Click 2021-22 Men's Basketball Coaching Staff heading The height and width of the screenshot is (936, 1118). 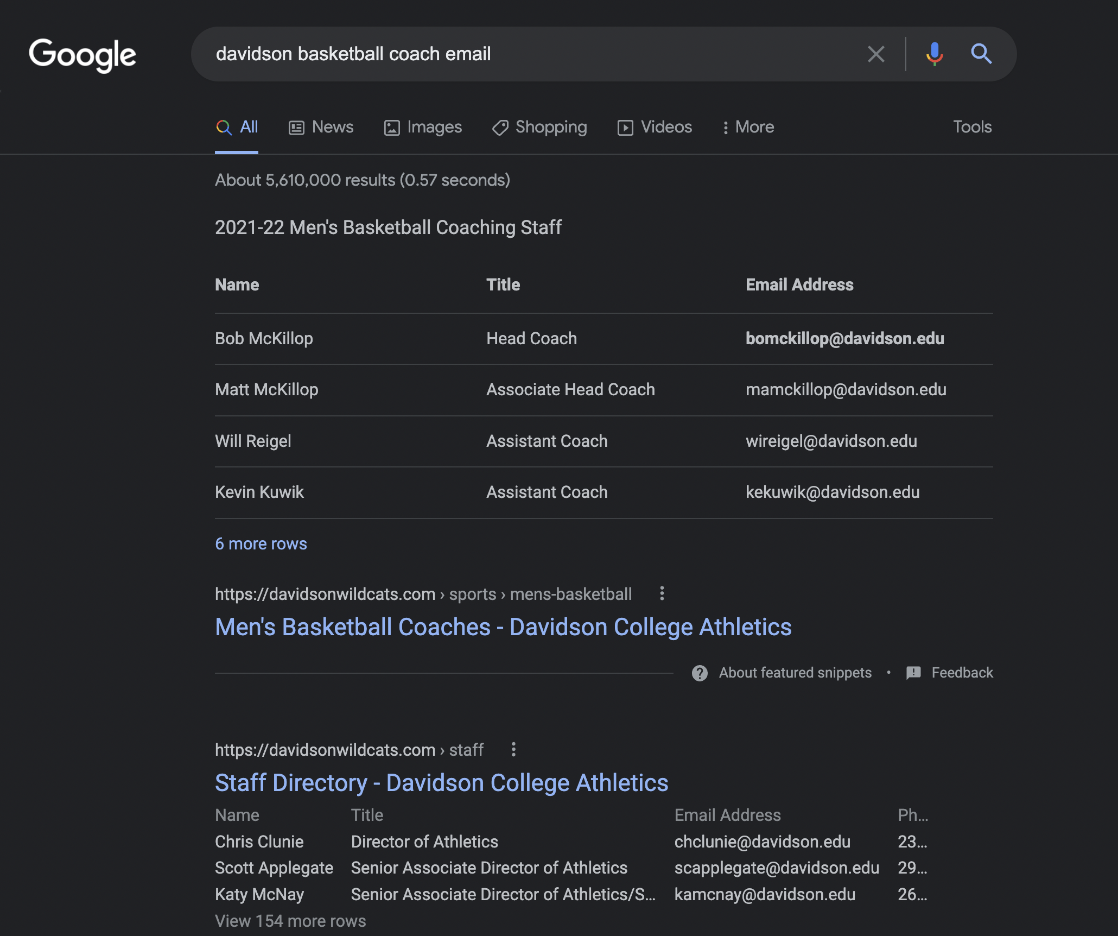tap(388, 227)
